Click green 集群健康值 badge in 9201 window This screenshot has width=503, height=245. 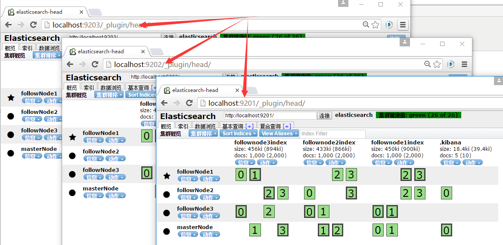418,115
